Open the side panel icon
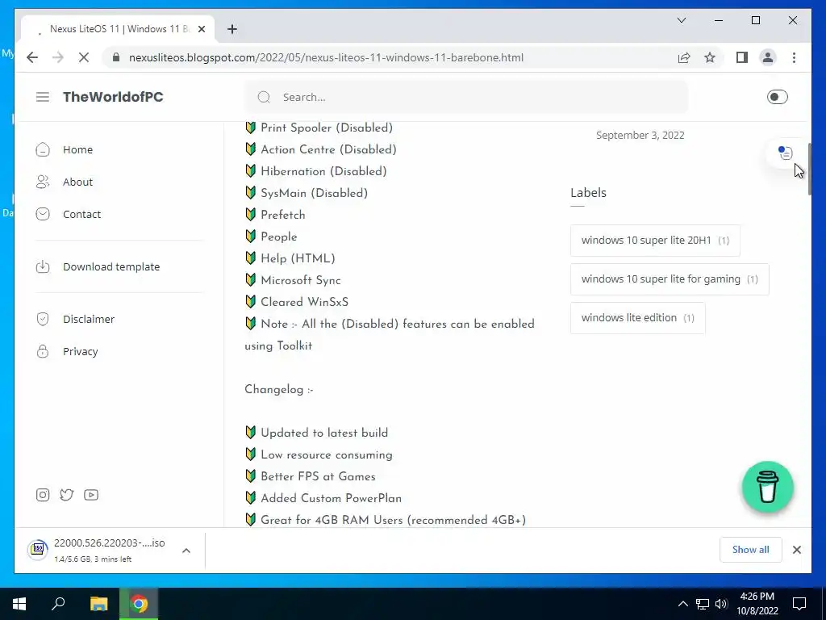The height and width of the screenshot is (620, 826). click(742, 57)
